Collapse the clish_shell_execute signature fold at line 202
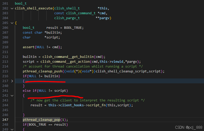 point(12,8)
